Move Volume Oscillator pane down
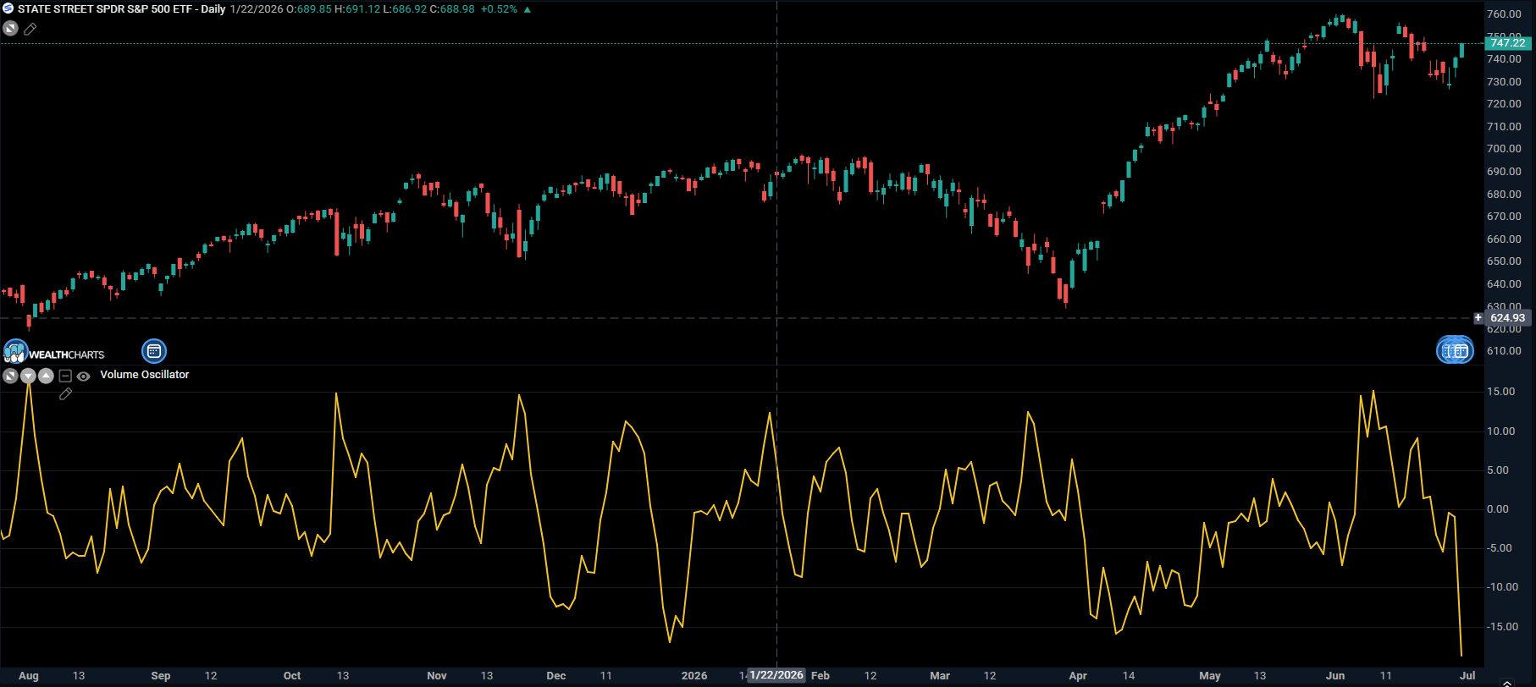The height and width of the screenshot is (687, 1536). pyautogui.click(x=28, y=376)
